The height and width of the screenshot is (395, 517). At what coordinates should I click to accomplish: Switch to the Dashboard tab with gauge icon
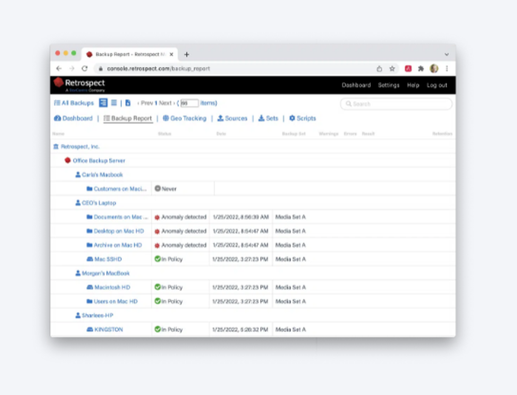coord(73,118)
